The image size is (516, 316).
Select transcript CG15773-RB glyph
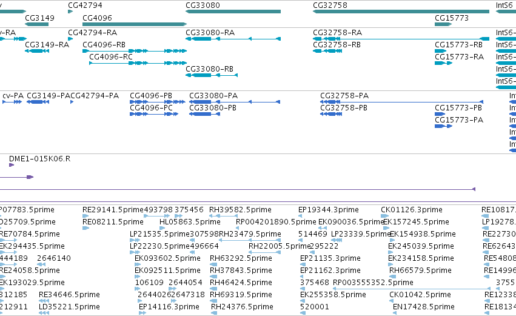pos(440,51)
